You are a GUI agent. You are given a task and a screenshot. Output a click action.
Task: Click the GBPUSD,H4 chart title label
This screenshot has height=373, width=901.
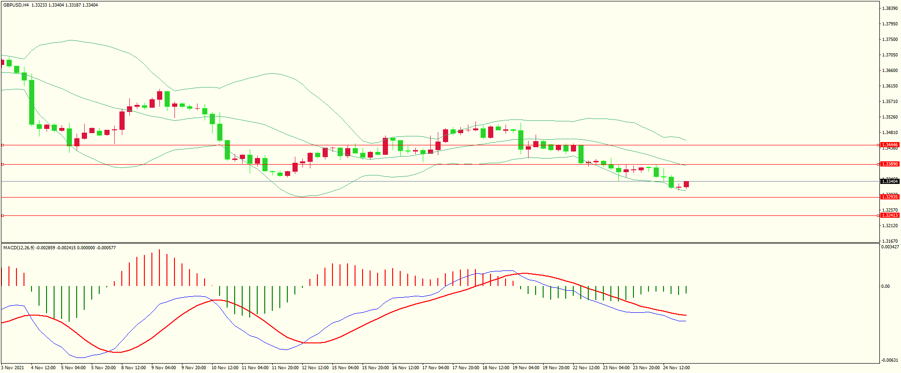point(16,5)
